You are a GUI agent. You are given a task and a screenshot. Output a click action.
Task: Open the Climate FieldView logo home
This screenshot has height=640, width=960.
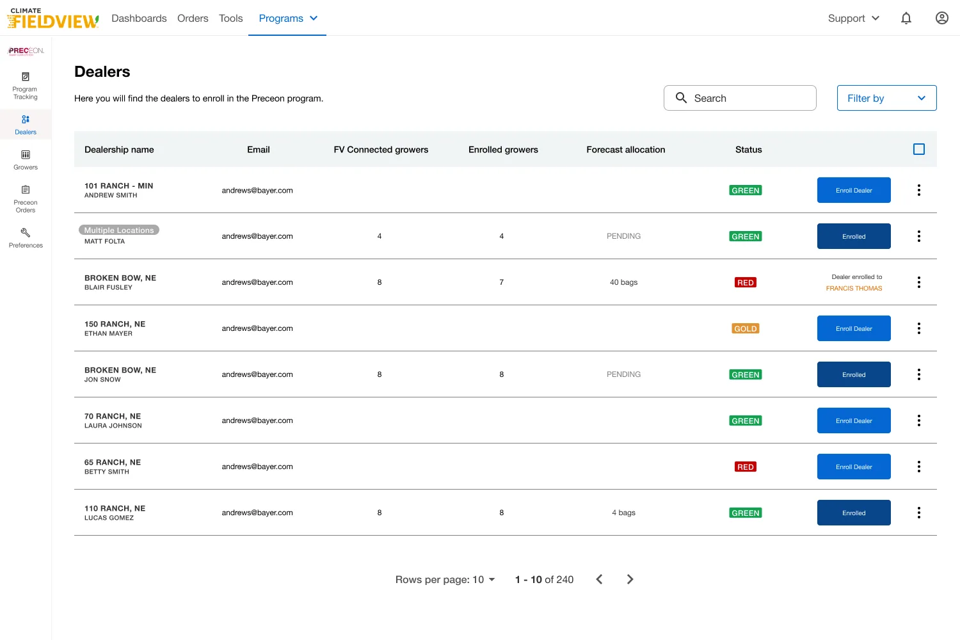pyautogui.click(x=53, y=19)
